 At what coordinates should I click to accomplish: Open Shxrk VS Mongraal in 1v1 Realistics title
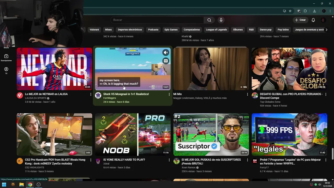pyautogui.click(x=126, y=94)
